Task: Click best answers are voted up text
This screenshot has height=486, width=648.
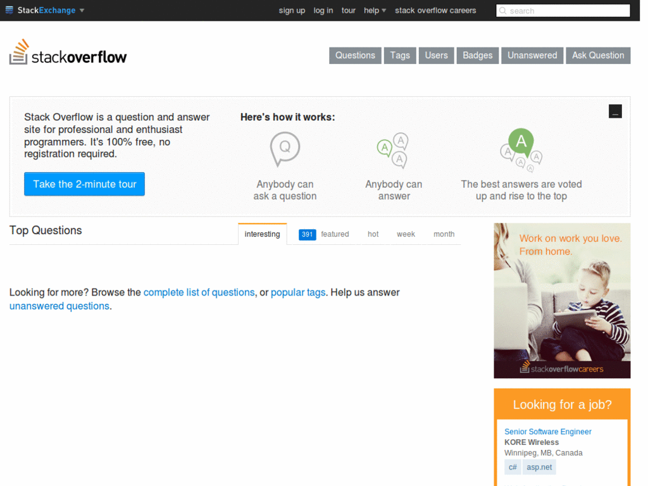Action: coord(521,190)
